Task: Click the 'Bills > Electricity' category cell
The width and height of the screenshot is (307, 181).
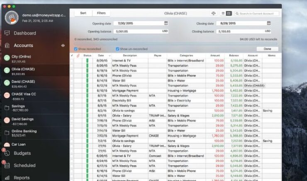Action: [186, 101]
